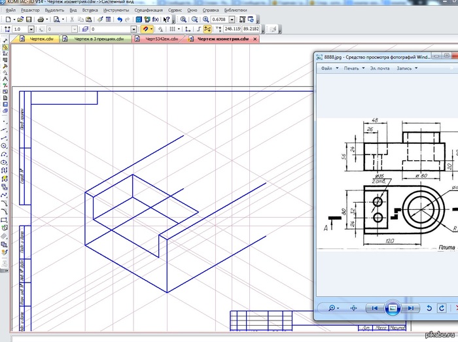Click the X coordinate field 248.115
This screenshot has width=458, height=342.
[x=232, y=29]
